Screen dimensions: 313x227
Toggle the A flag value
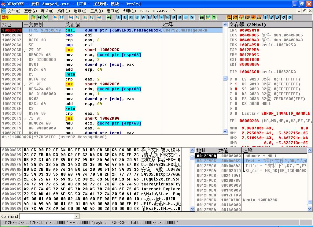[236, 89]
